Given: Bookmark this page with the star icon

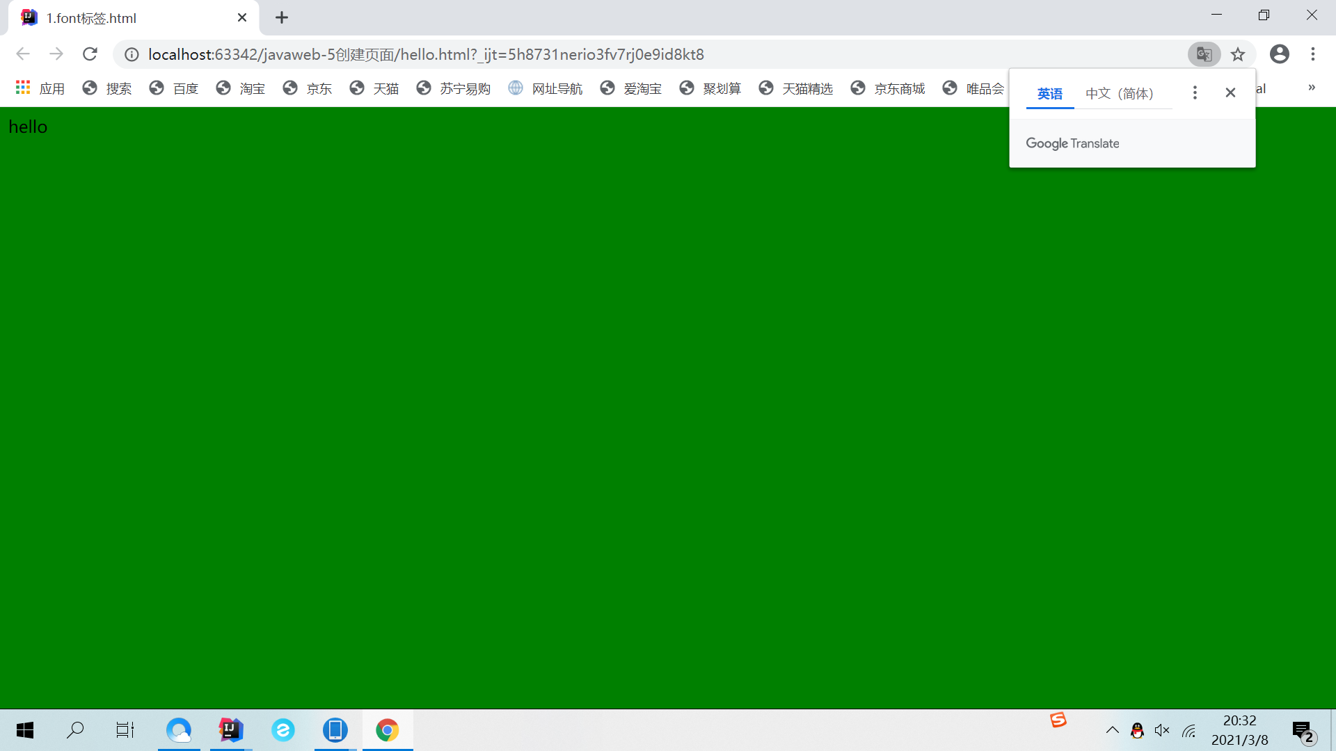Looking at the screenshot, I should click(x=1238, y=54).
